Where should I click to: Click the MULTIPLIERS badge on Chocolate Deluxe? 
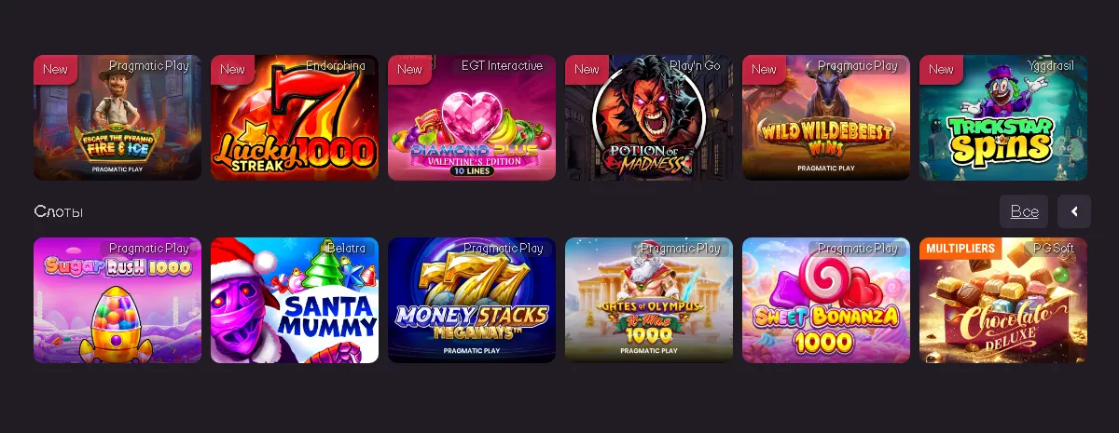click(960, 248)
